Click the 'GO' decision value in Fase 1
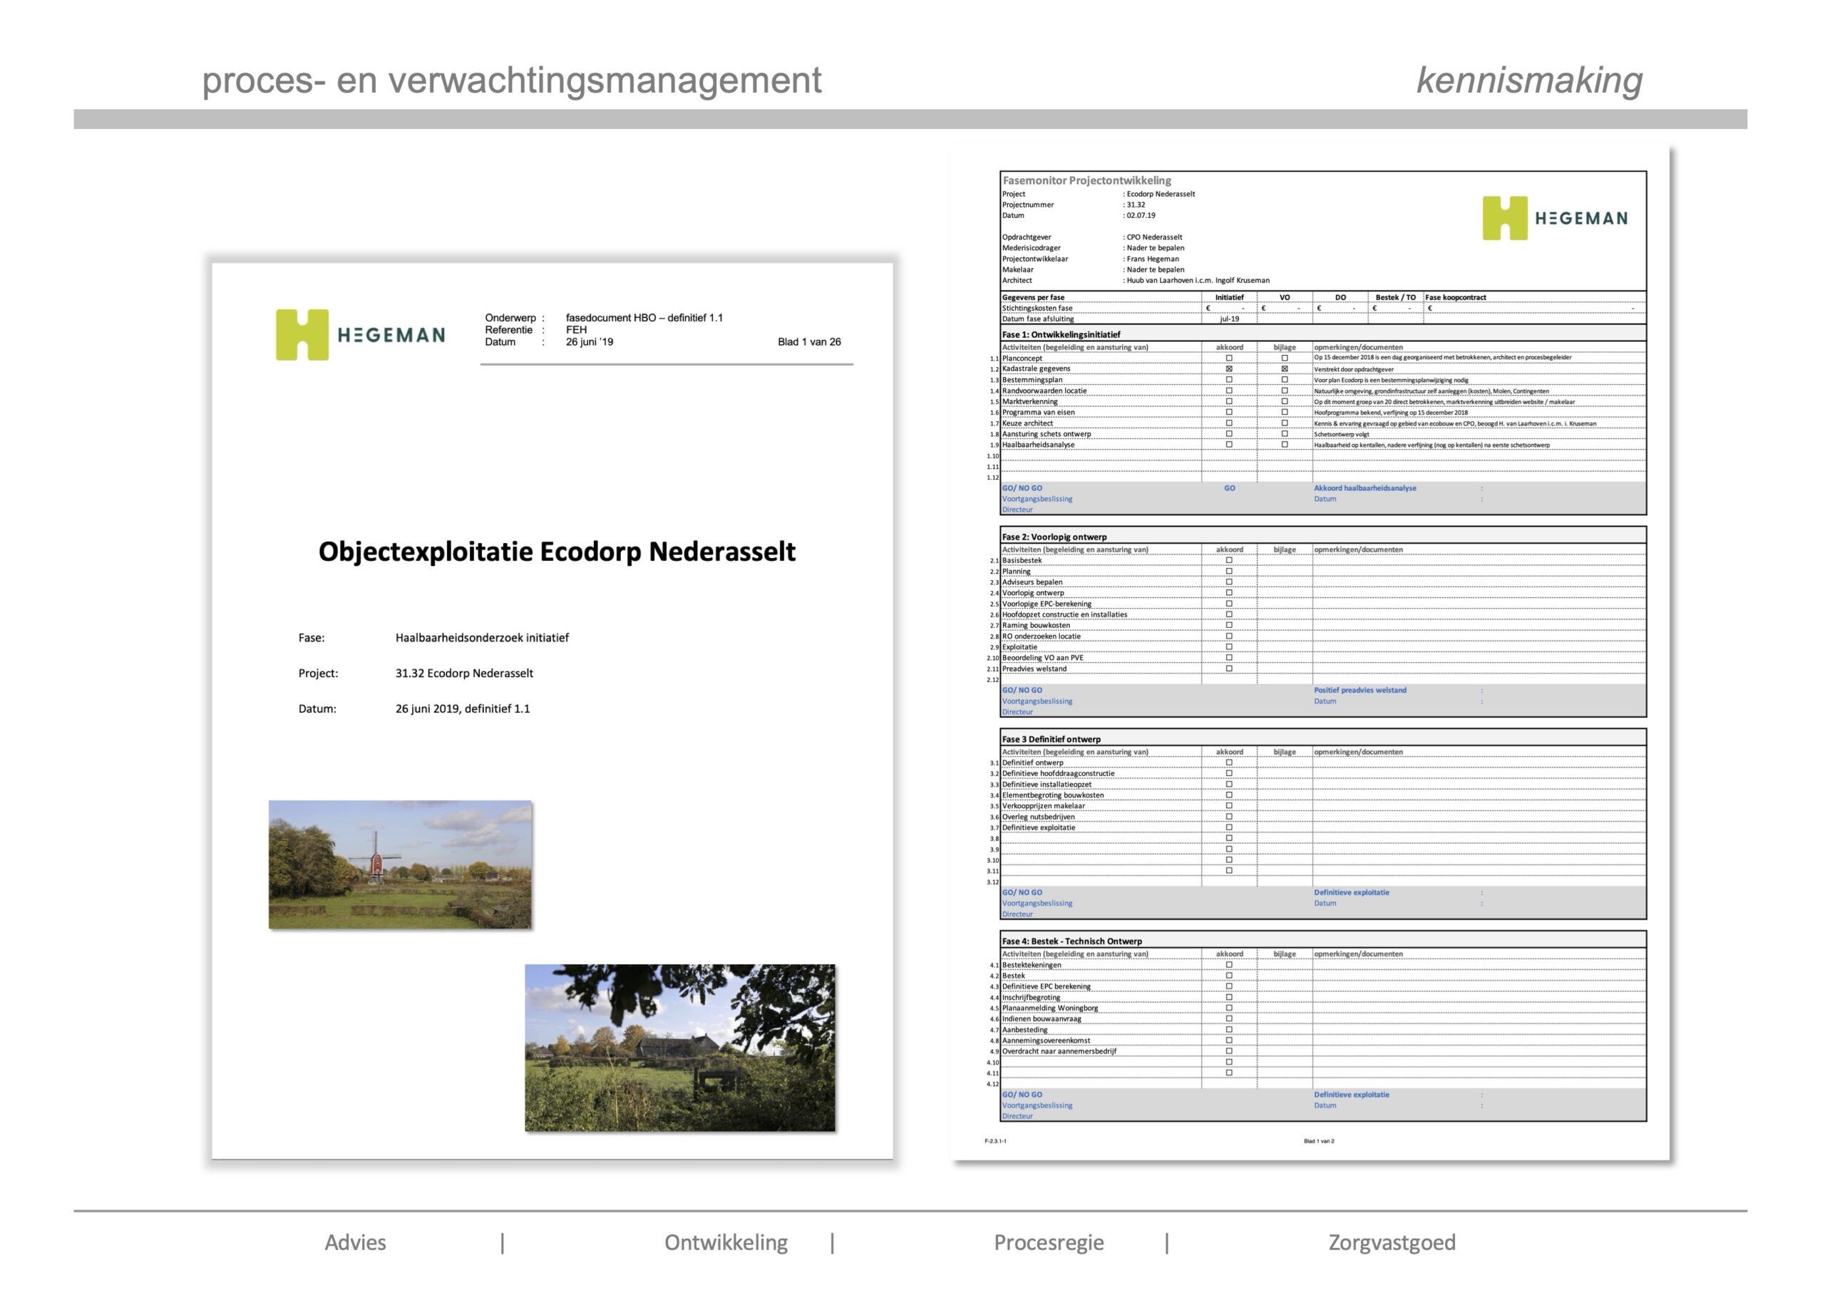 pos(1229,488)
